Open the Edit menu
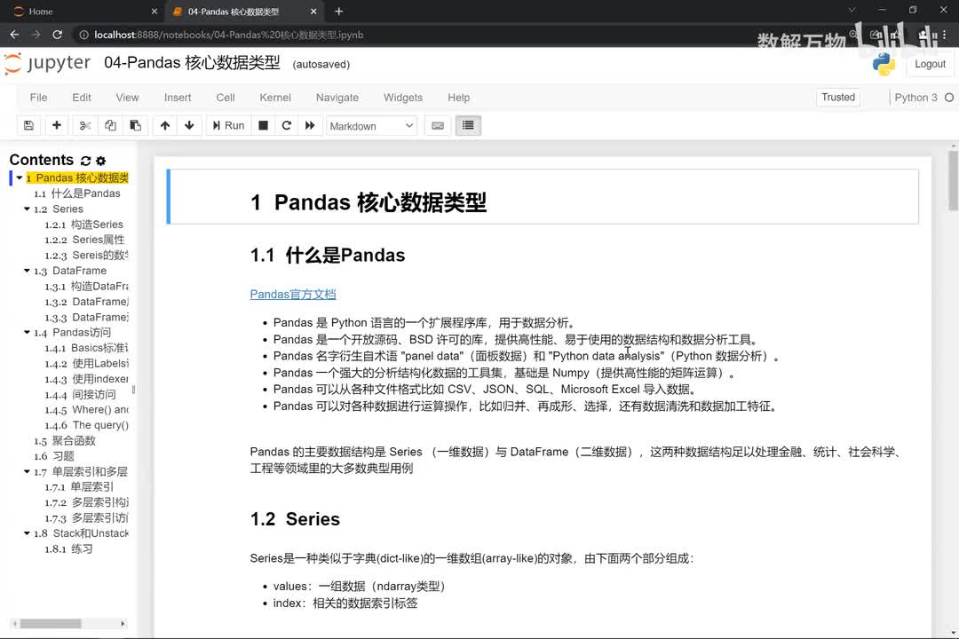This screenshot has width=959, height=639. pos(82,98)
